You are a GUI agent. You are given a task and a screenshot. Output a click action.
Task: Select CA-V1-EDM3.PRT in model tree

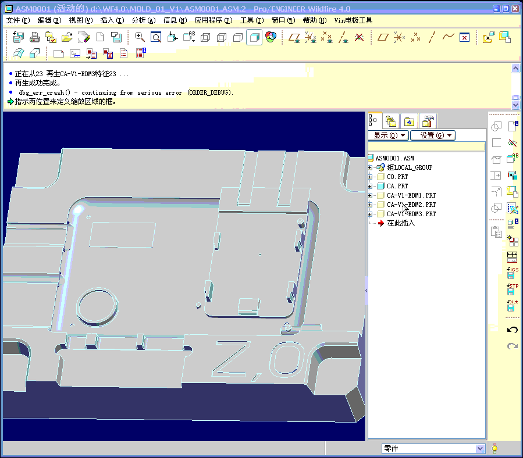point(411,214)
